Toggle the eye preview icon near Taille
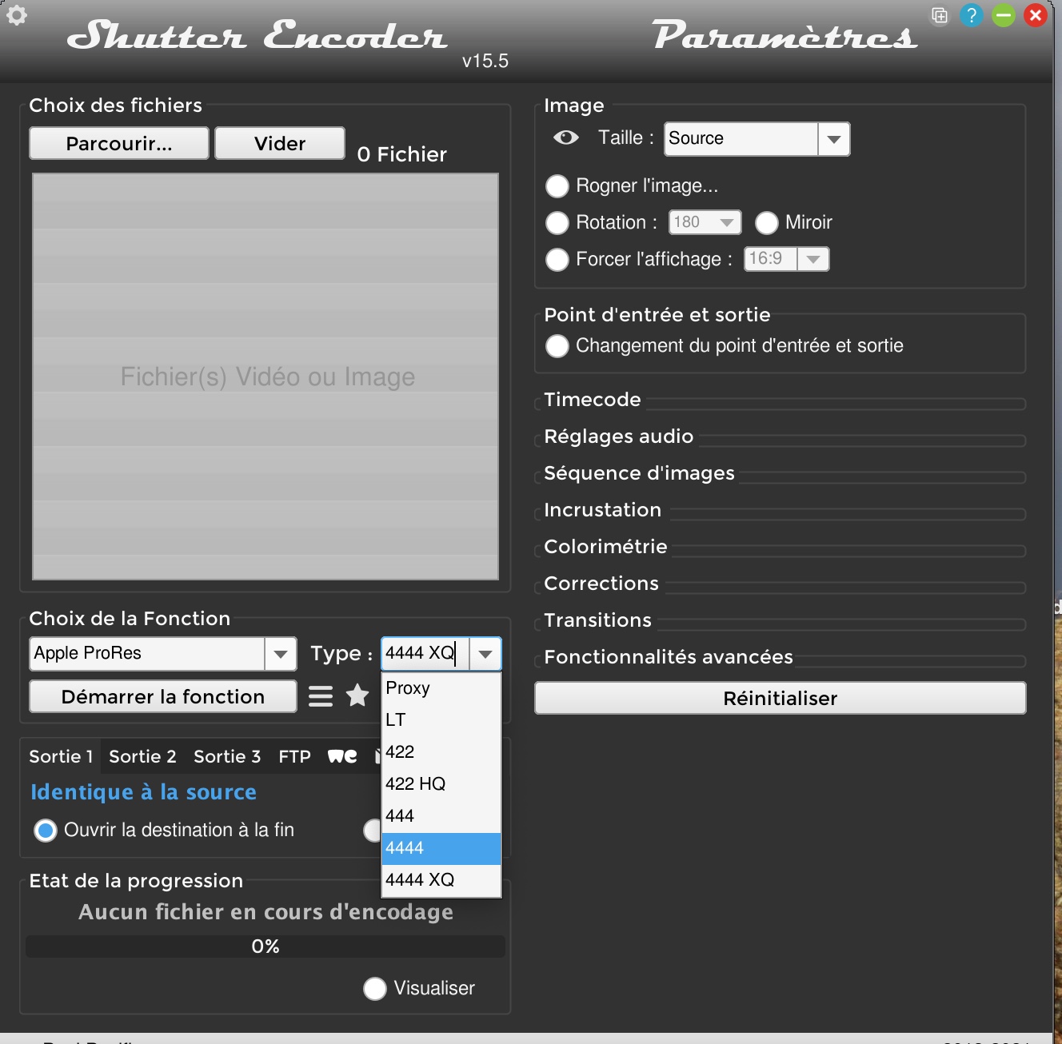Viewport: 1062px width, 1044px height. [566, 137]
